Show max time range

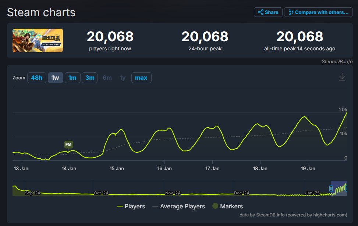tap(141, 78)
